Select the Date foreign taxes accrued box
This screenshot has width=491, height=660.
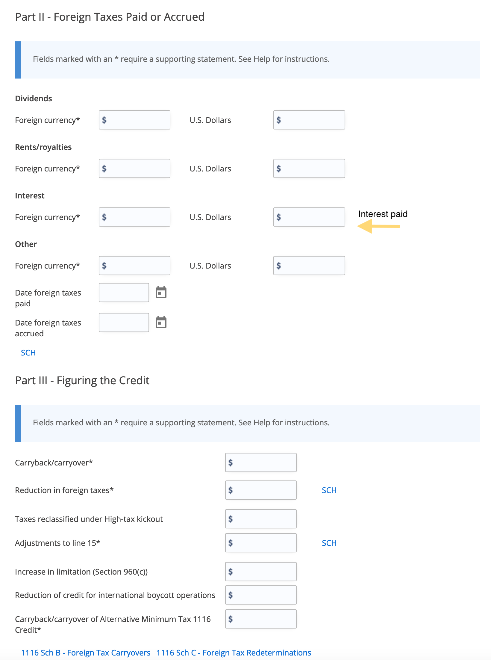pos(124,323)
